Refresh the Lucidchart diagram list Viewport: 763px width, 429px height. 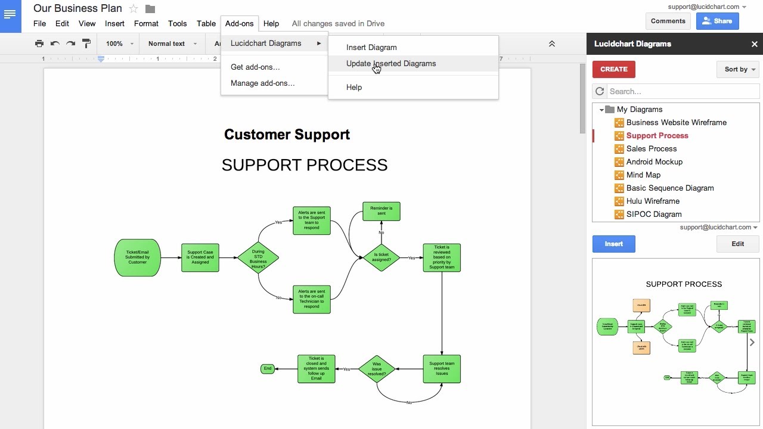600,91
